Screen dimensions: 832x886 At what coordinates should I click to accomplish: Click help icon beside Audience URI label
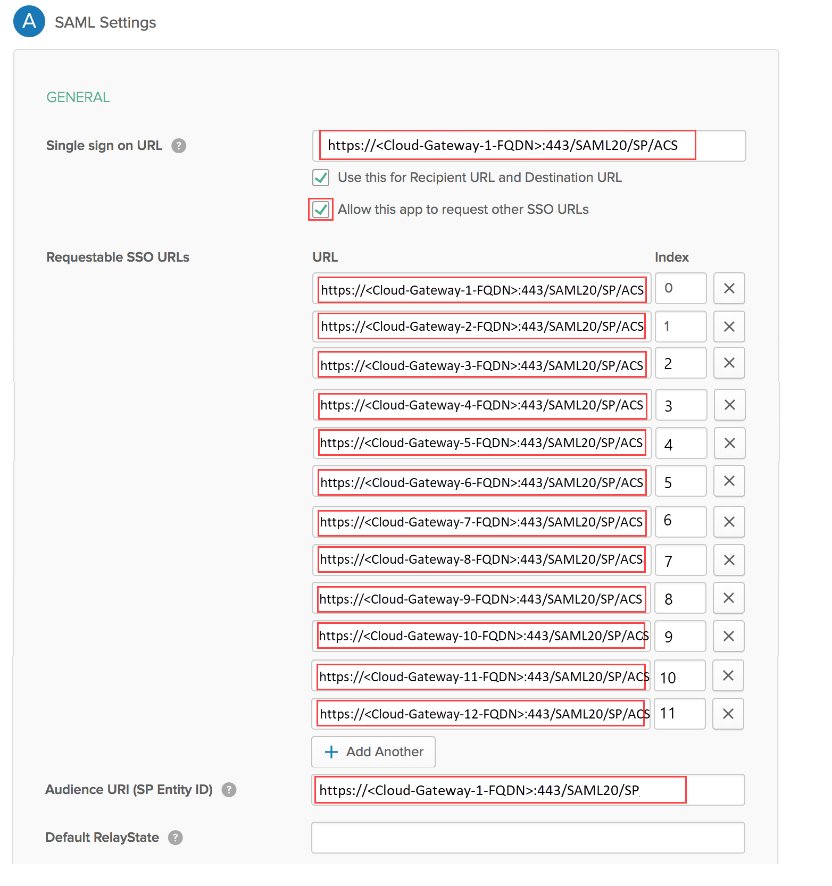(229, 790)
